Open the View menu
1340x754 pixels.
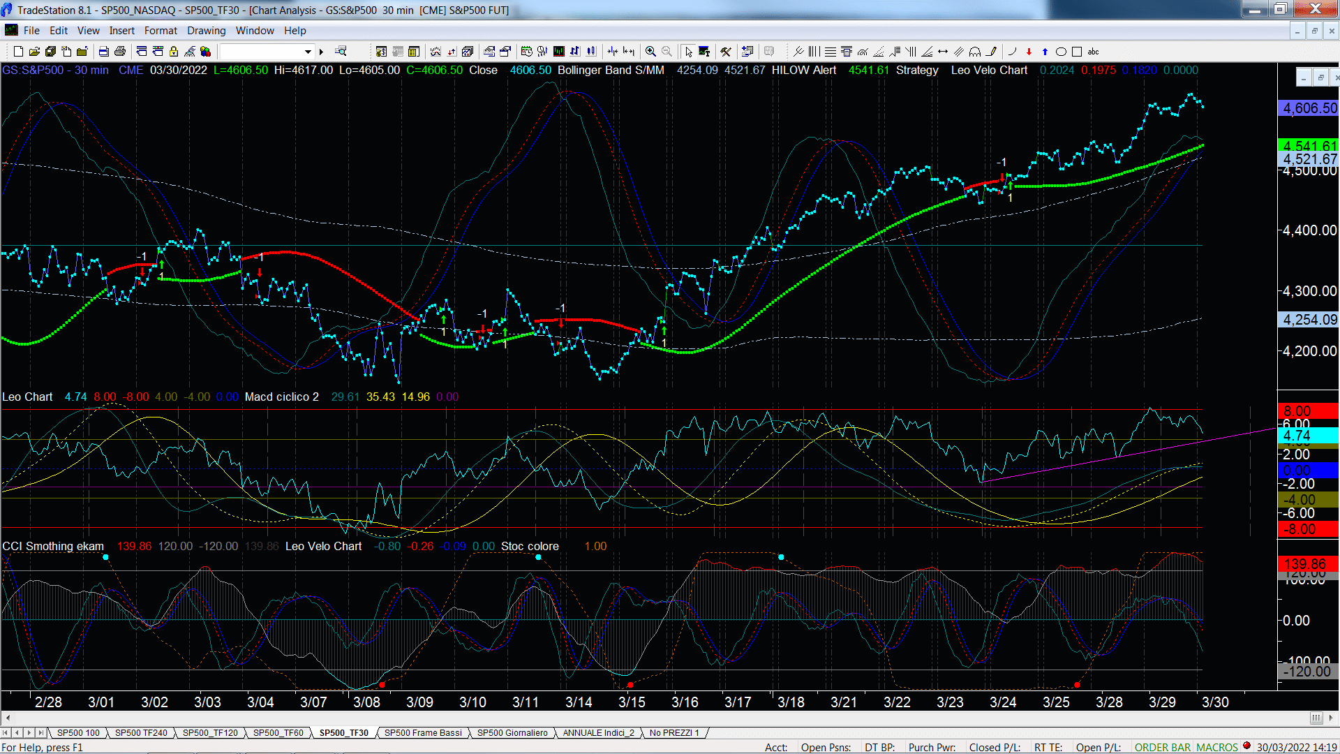88,31
